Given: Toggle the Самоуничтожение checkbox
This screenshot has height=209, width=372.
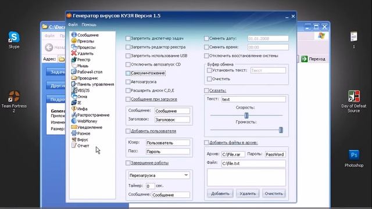Looking at the screenshot, I should [128, 73].
